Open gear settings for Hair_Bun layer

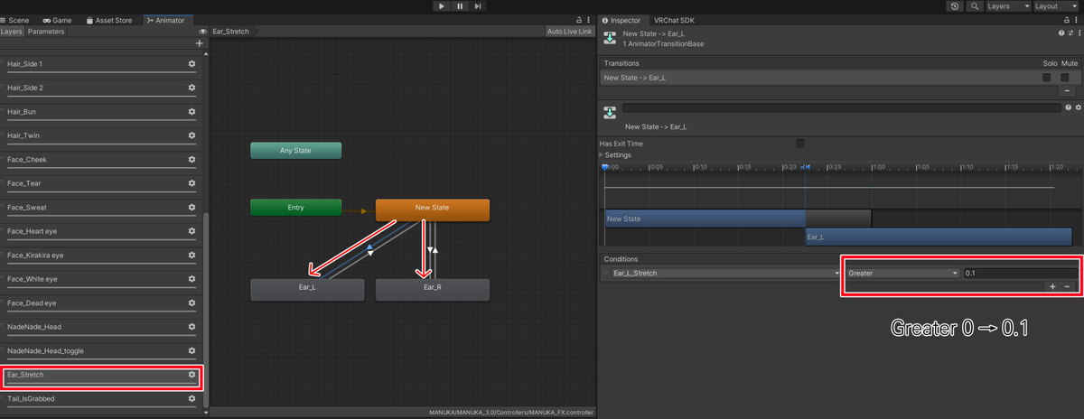coord(192,111)
